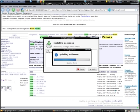The image size is (140, 112).
Task: Open 'Home-made' in the sidebar
Action: tap(6, 46)
